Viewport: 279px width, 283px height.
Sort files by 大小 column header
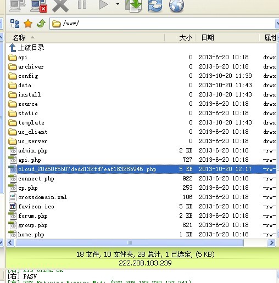[x=180, y=38]
